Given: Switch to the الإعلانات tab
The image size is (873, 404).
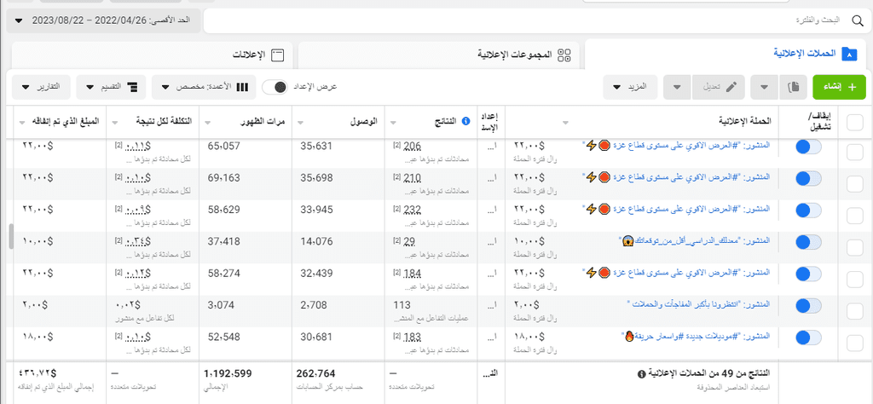Looking at the screenshot, I should tap(153, 55).
